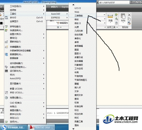Screen dimensions: 142x130
Task: Open AutoCAD 2010 taskbar button
Action: point(41,127)
